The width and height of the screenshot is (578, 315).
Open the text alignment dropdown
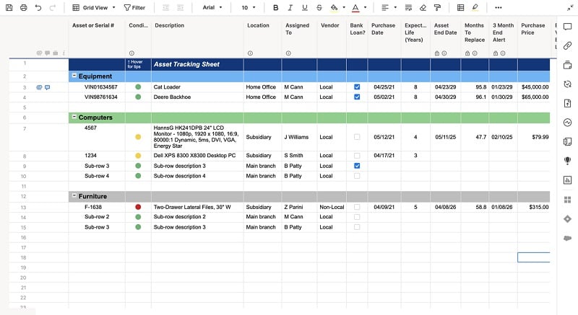pyautogui.click(x=389, y=7)
